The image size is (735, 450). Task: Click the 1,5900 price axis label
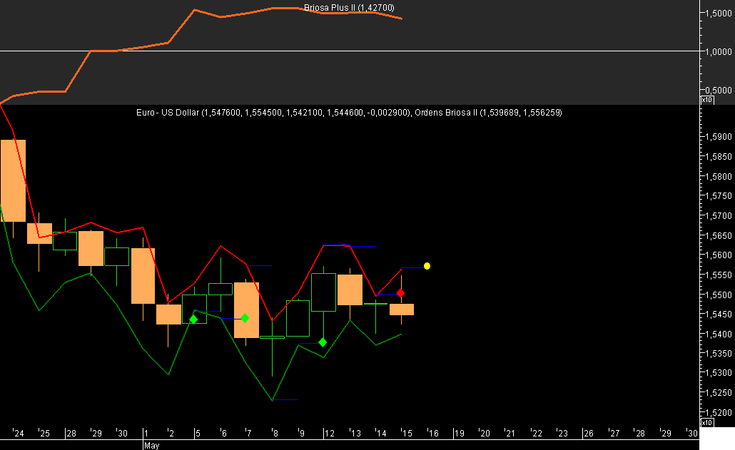pos(719,137)
